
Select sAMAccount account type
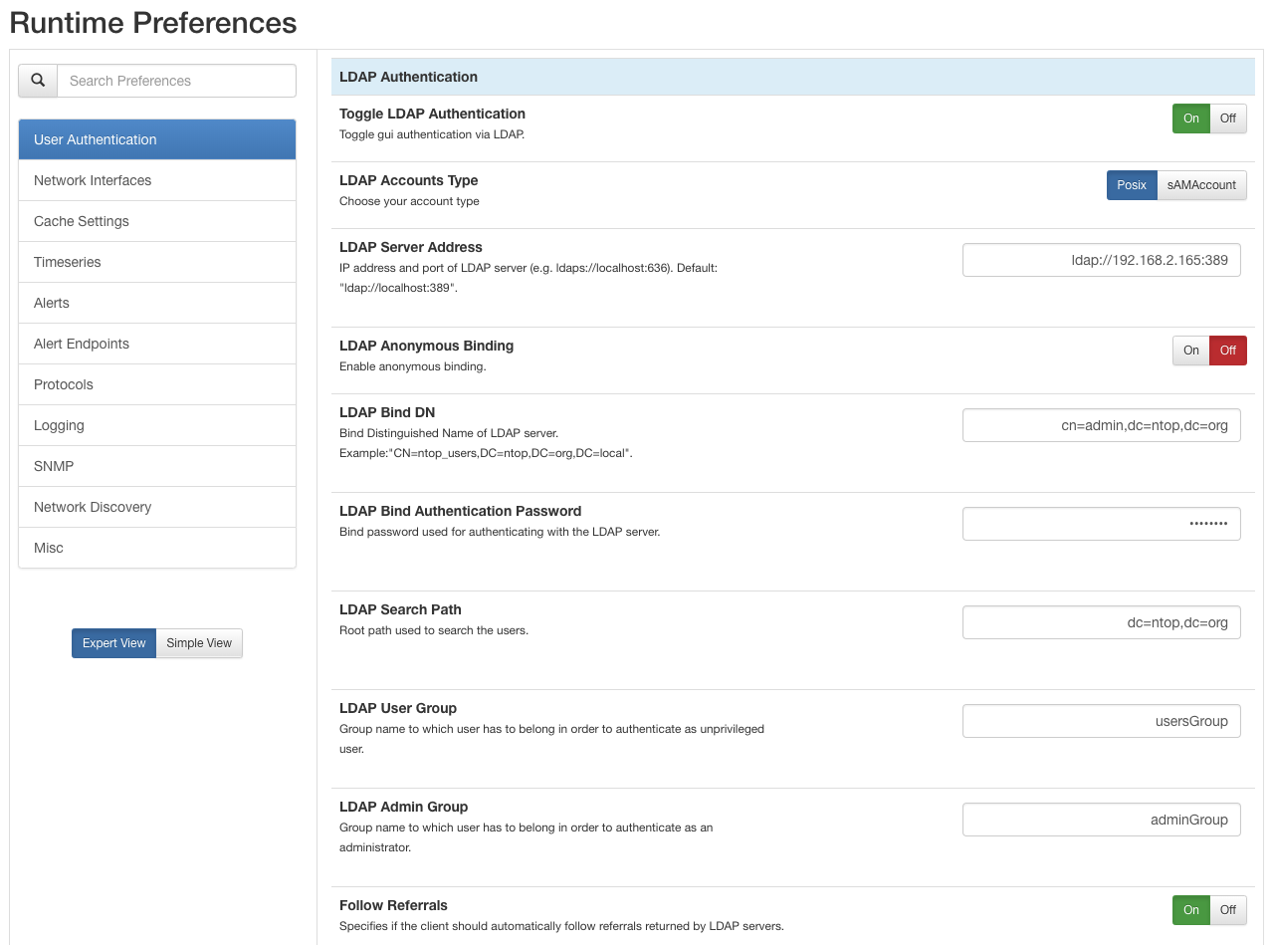tap(1202, 185)
